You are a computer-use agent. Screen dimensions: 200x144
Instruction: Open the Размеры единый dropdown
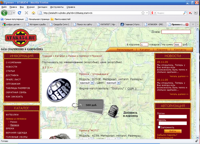[x=86, y=83]
